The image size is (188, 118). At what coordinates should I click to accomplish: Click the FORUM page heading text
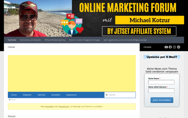11,47
